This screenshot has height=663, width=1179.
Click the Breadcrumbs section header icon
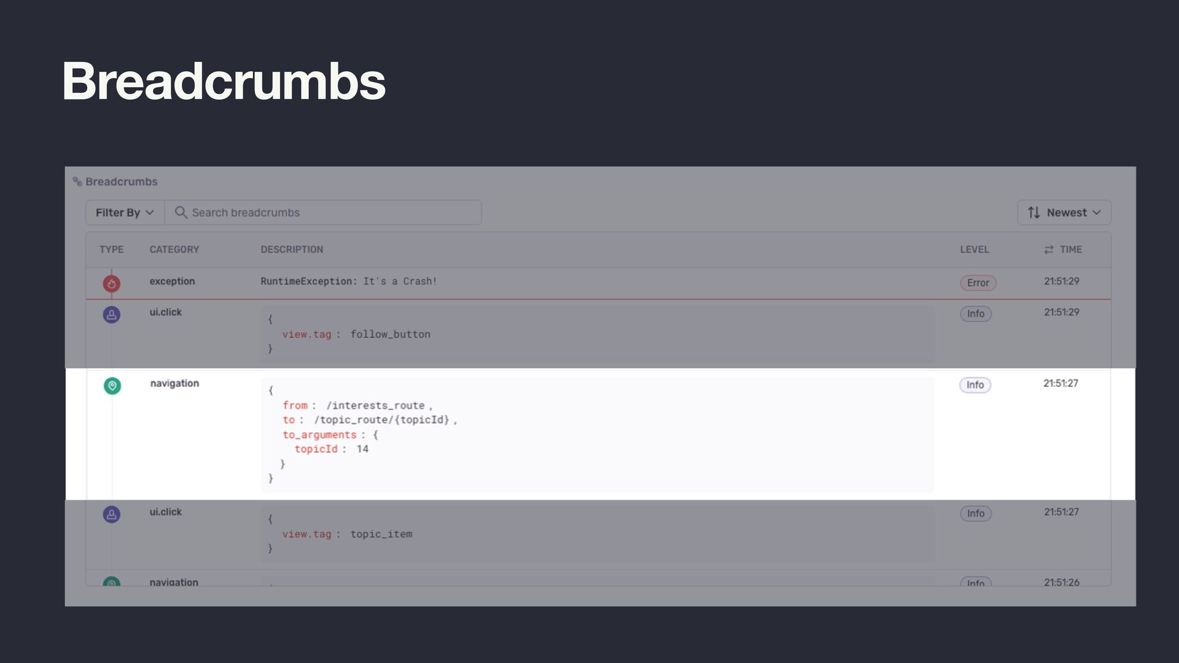pyautogui.click(x=77, y=182)
